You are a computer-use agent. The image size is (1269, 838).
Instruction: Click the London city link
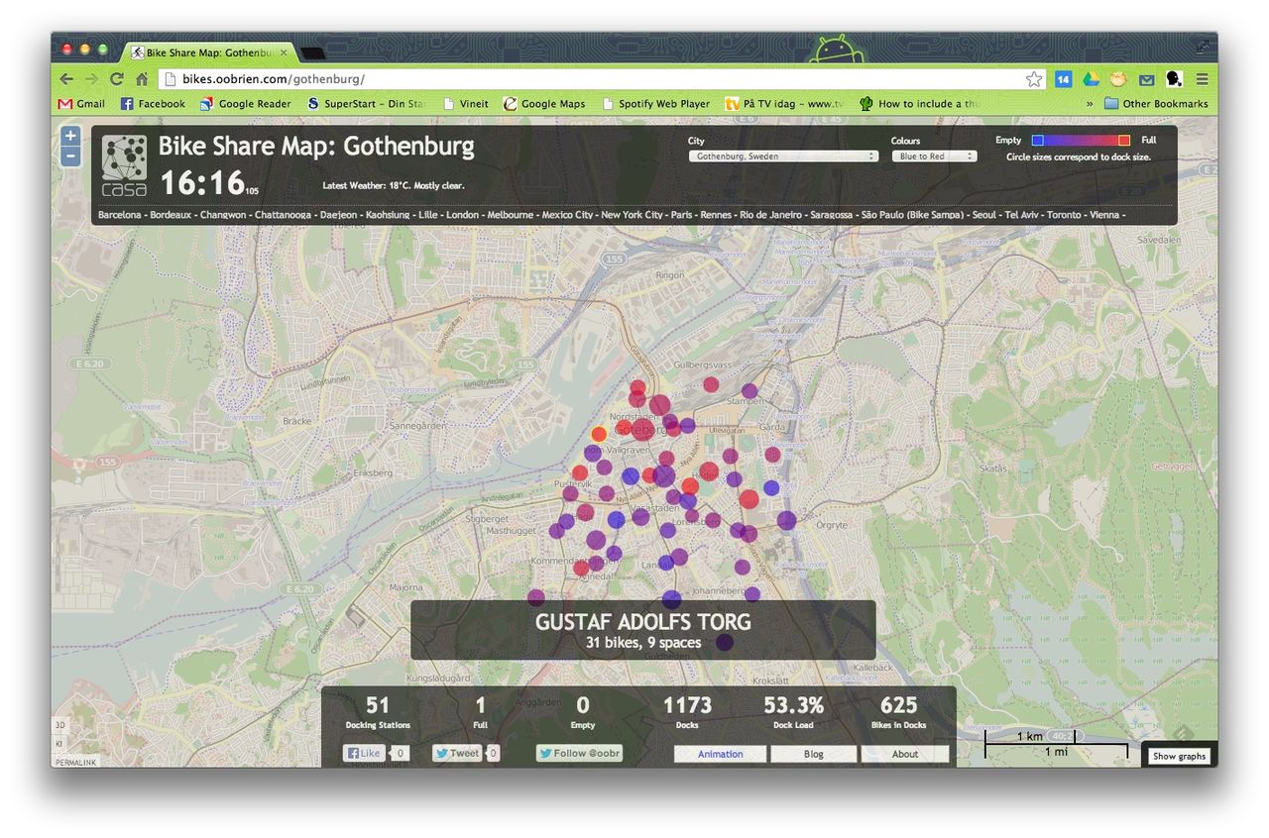click(462, 215)
